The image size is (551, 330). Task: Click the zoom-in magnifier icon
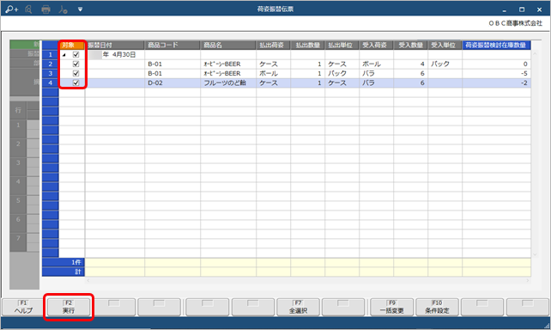pyautogui.click(x=12, y=9)
